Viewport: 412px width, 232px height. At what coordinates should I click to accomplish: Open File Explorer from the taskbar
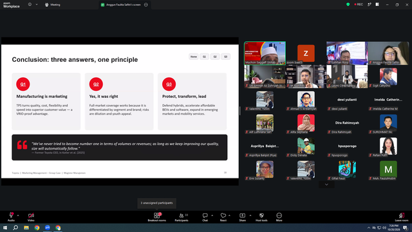(26, 227)
